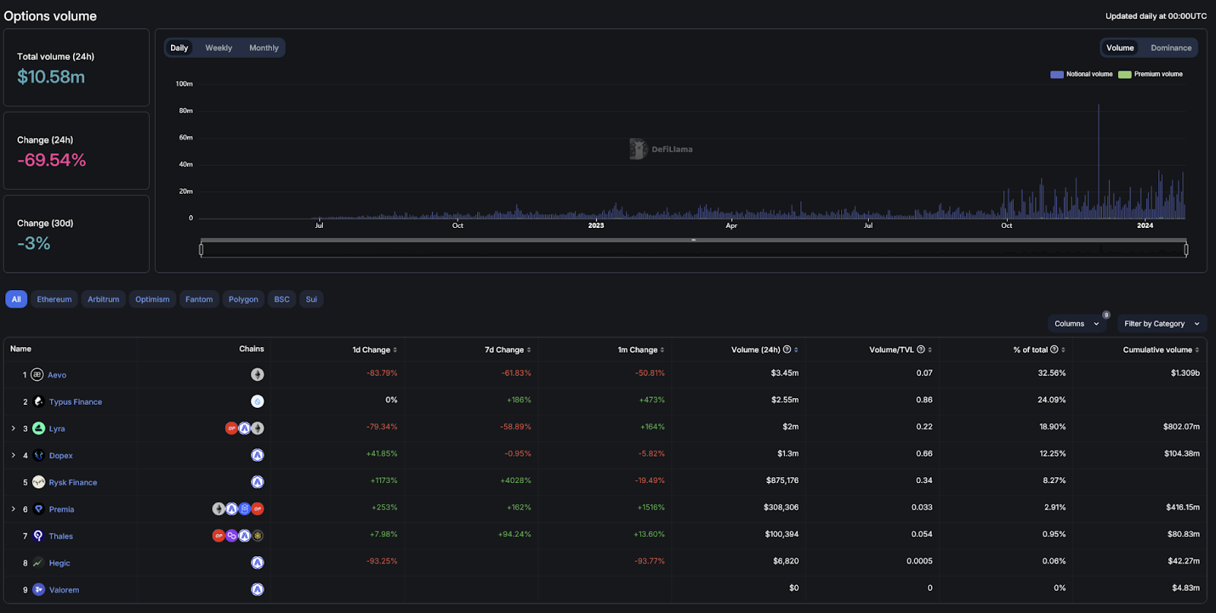Open the Lyra protocol link
Screen dimensions: 1216x613
[x=57, y=429]
